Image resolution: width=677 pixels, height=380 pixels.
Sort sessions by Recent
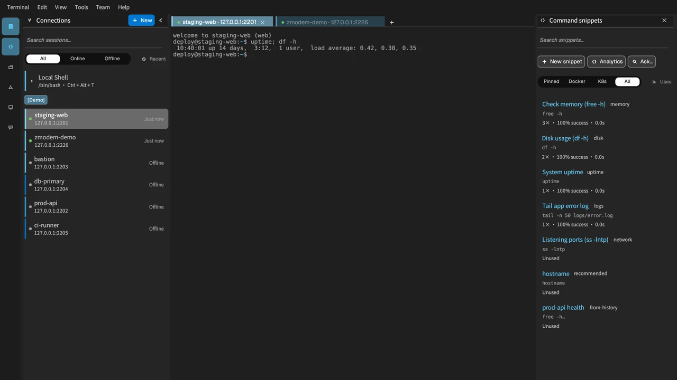click(x=154, y=59)
